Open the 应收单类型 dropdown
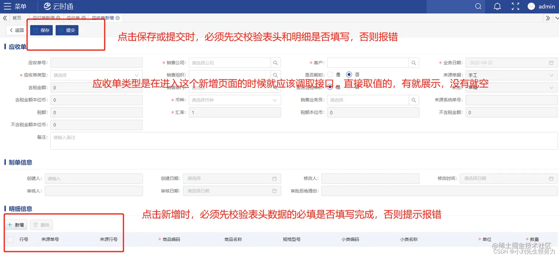 (96, 75)
